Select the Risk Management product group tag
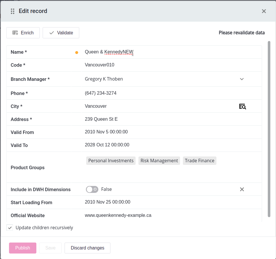Viewport: 276px width, 259px height. click(x=159, y=161)
